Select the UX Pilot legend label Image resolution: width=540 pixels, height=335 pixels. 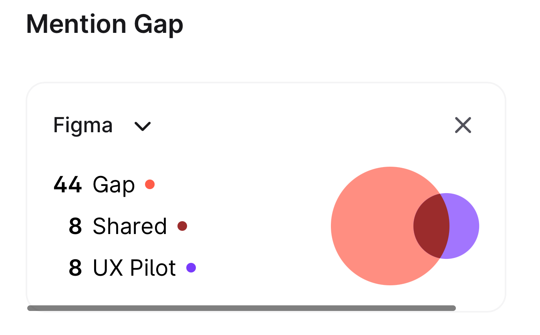tap(134, 268)
